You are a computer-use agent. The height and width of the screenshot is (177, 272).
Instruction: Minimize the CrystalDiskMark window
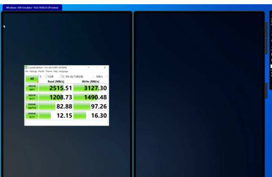89,67
